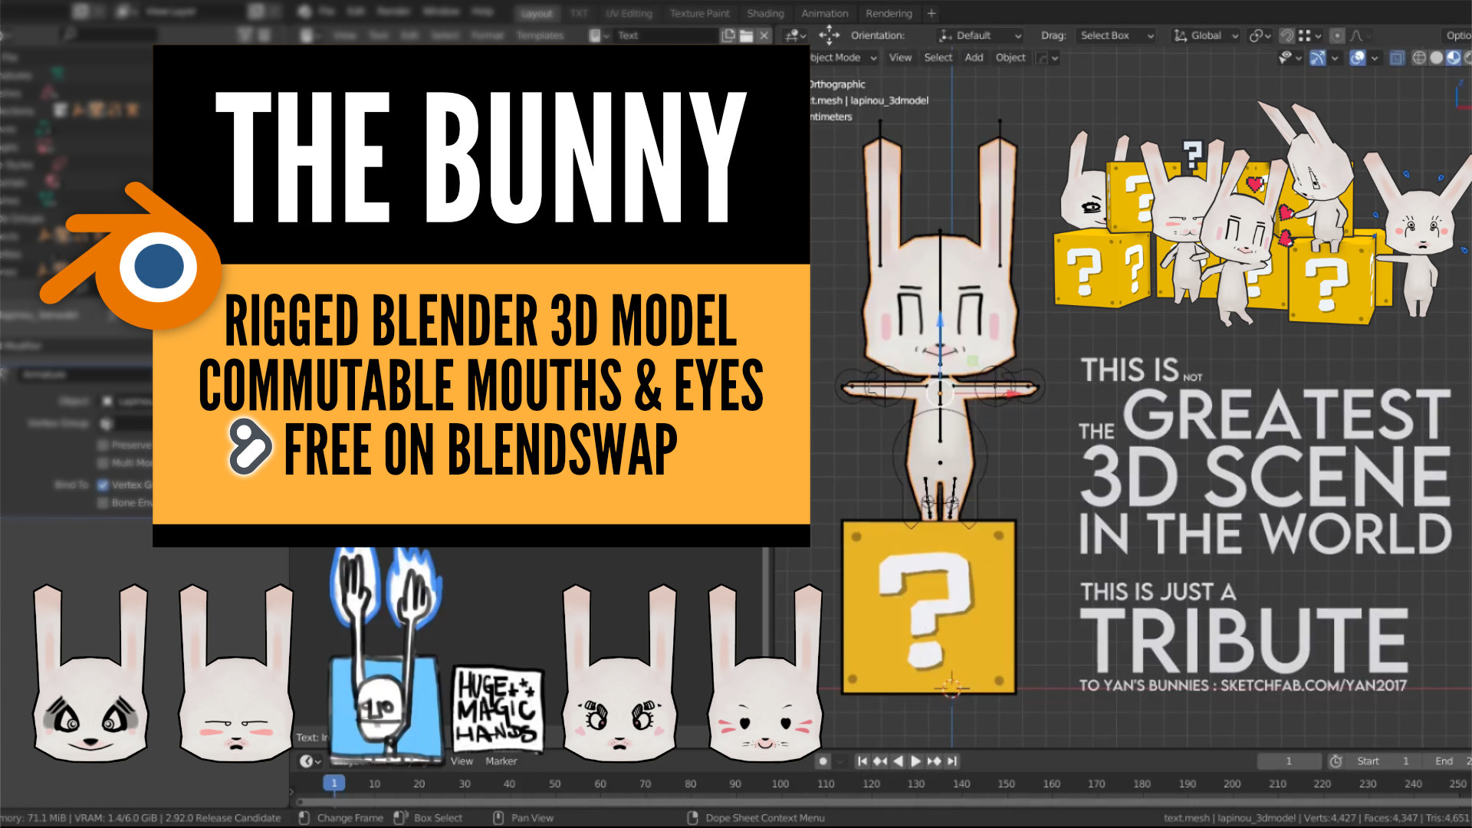Toggle the Bone Envelopes checkbox

pos(102,502)
